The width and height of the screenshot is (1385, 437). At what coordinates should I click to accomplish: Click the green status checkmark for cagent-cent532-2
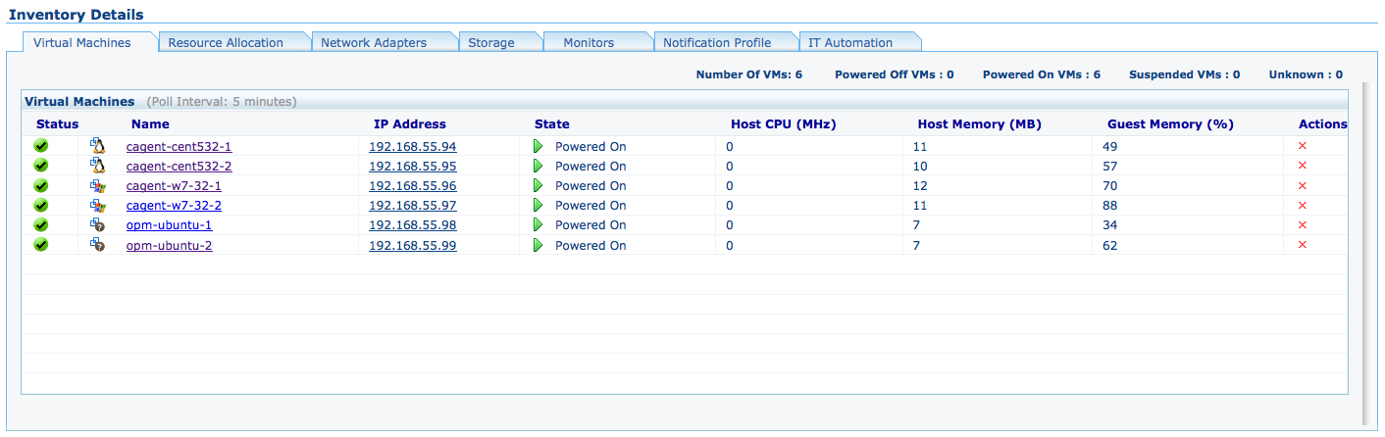click(x=41, y=166)
